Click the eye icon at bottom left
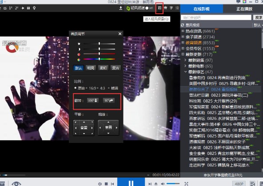The image size is (263, 186). click(16, 184)
